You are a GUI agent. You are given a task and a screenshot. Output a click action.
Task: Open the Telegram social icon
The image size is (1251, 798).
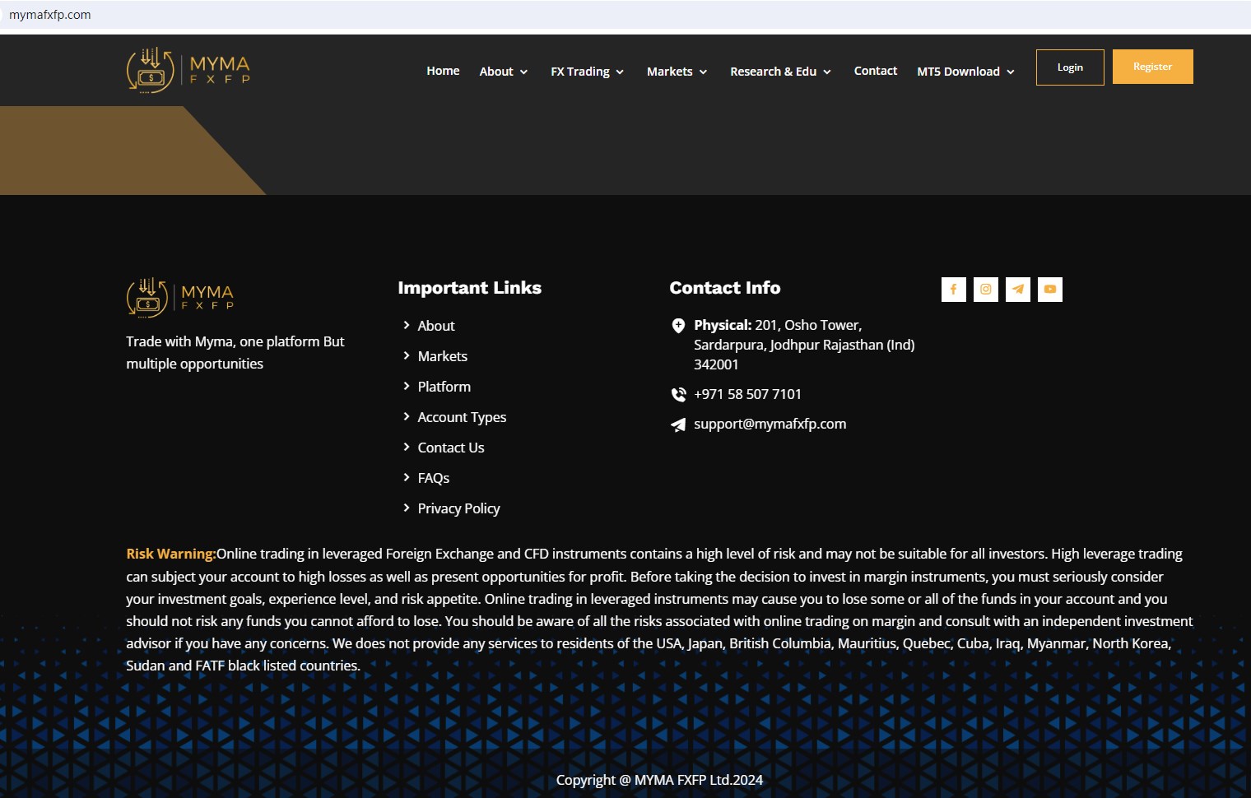[1017, 289]
